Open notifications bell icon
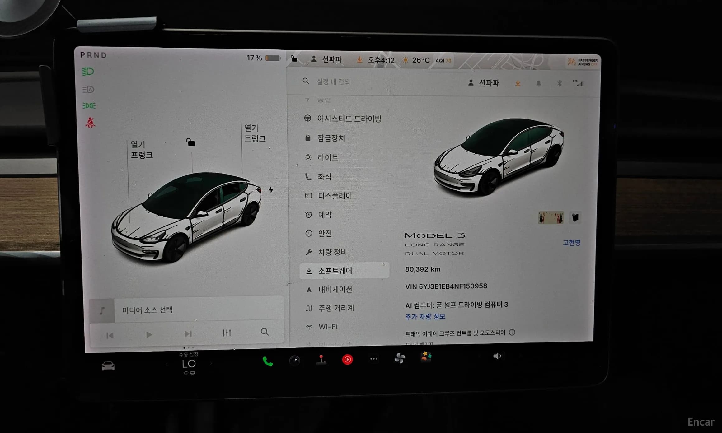Screen dimensions: 722x433 pos(539,83)
